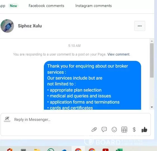Switch to Facebook comments tab
Image resolution: width=157 pixels, height=151 pixels.
(46, 6)
